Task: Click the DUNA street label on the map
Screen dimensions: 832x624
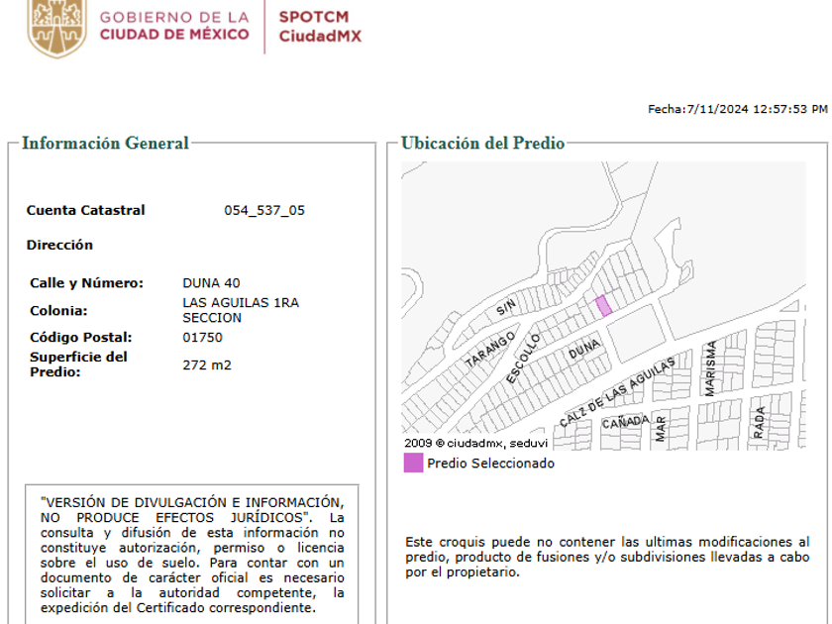Action: (x=584, y=349)
